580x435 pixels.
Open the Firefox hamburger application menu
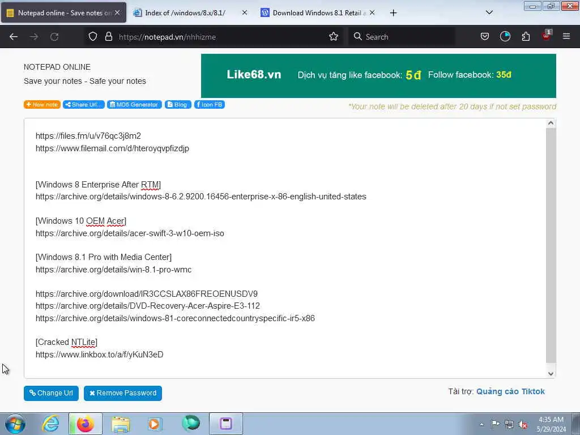click(566, 36)
